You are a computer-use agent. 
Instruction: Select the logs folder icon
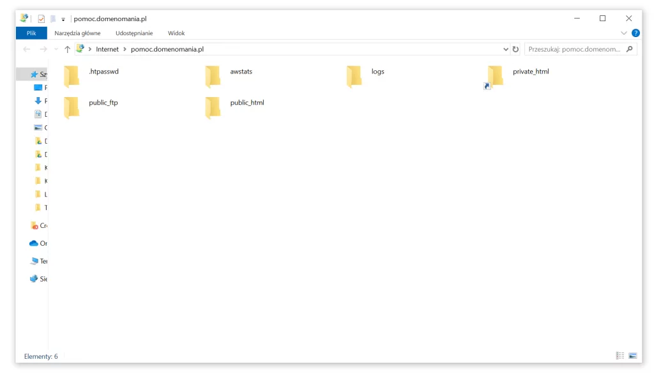tap(354, 77)
